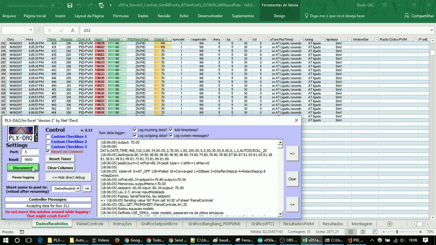Enable Custom Checkbox 2
Viewport: 436px width, 245px height.
(x=48, y=142)
